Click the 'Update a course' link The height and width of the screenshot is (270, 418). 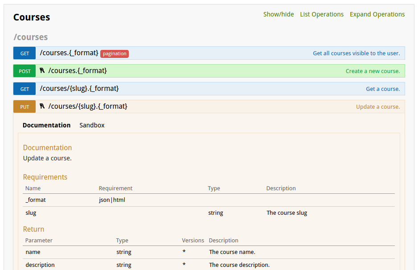coord(377,106)
